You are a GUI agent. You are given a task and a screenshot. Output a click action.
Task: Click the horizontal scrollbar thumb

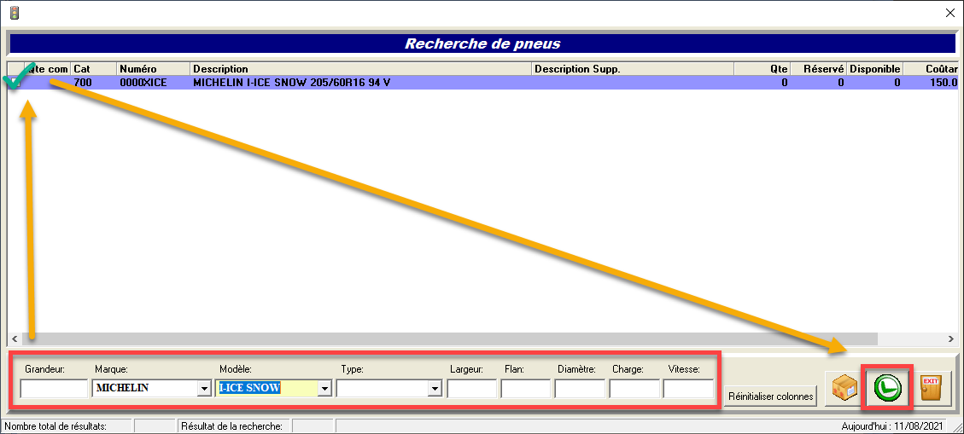(450, 339)
